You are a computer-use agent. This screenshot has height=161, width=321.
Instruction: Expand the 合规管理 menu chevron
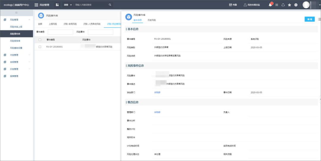click(x=29, y=62)
